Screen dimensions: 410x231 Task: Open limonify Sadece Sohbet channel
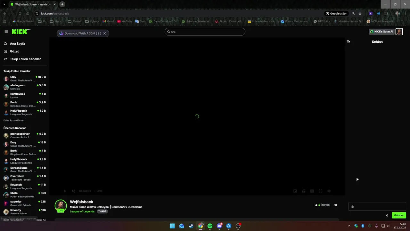[25, 212]
